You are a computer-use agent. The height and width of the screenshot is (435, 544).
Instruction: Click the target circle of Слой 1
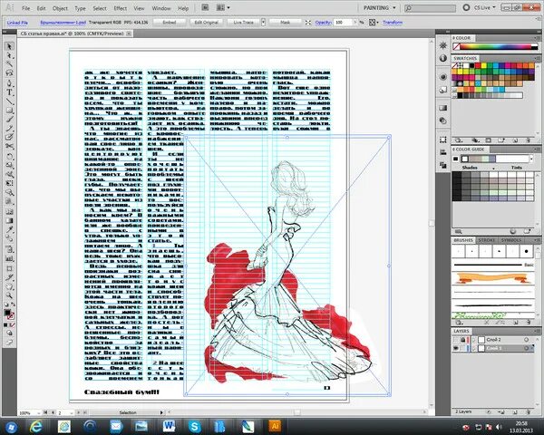[527, 348]
